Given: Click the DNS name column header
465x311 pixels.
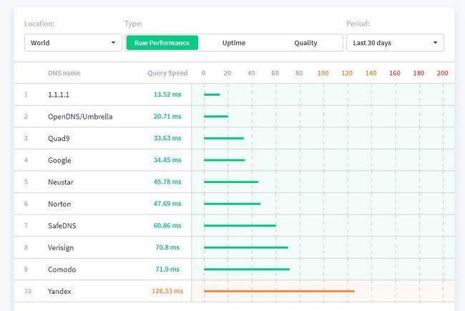Looking at the screenshot, I should tap(64, 73).
